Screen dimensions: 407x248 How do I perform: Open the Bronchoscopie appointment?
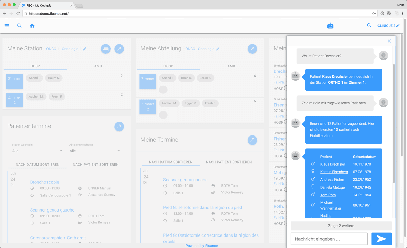click(44, 182)
